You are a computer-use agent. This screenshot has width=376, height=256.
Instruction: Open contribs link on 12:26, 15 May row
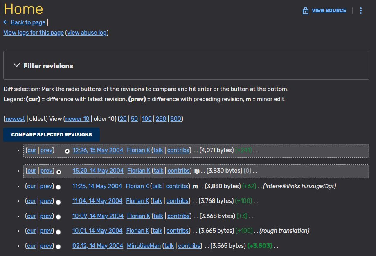pos(178,150)
